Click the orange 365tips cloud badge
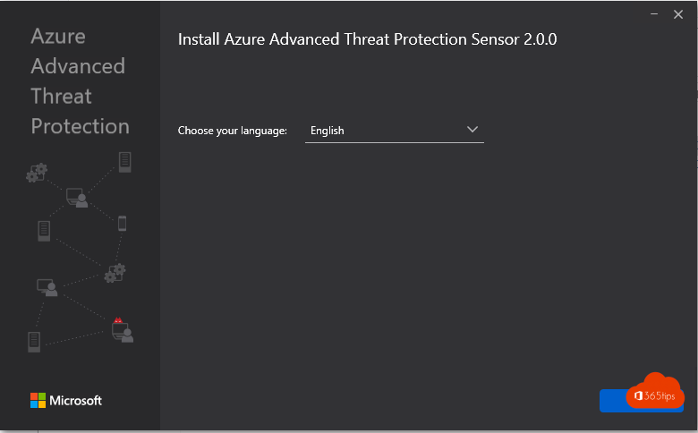The image size is (698, 433). click(654, 392)
